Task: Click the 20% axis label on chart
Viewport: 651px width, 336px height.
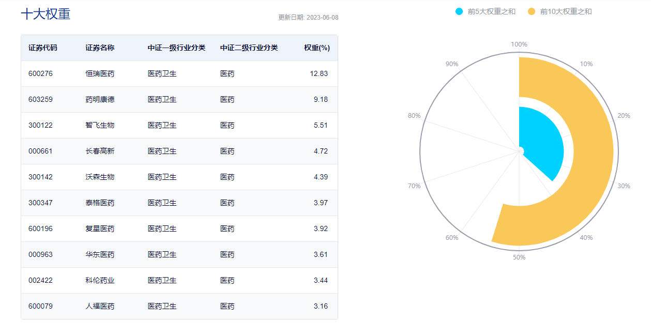Action: (624, 116)
